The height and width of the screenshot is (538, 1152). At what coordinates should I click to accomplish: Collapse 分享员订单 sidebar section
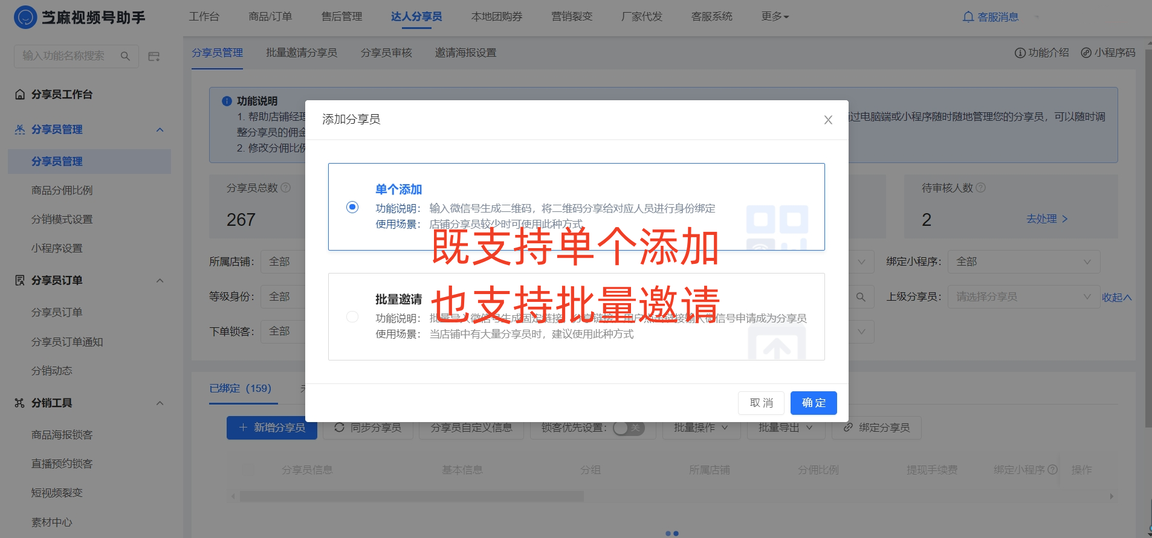point(160,281)
